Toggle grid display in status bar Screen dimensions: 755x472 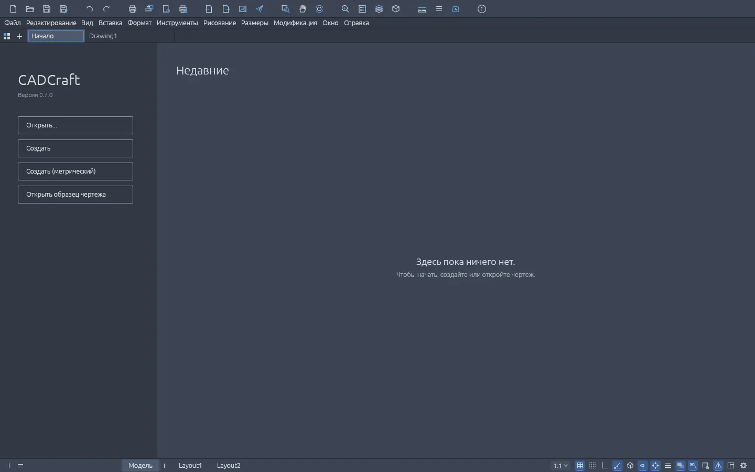[x=580, y=466]
